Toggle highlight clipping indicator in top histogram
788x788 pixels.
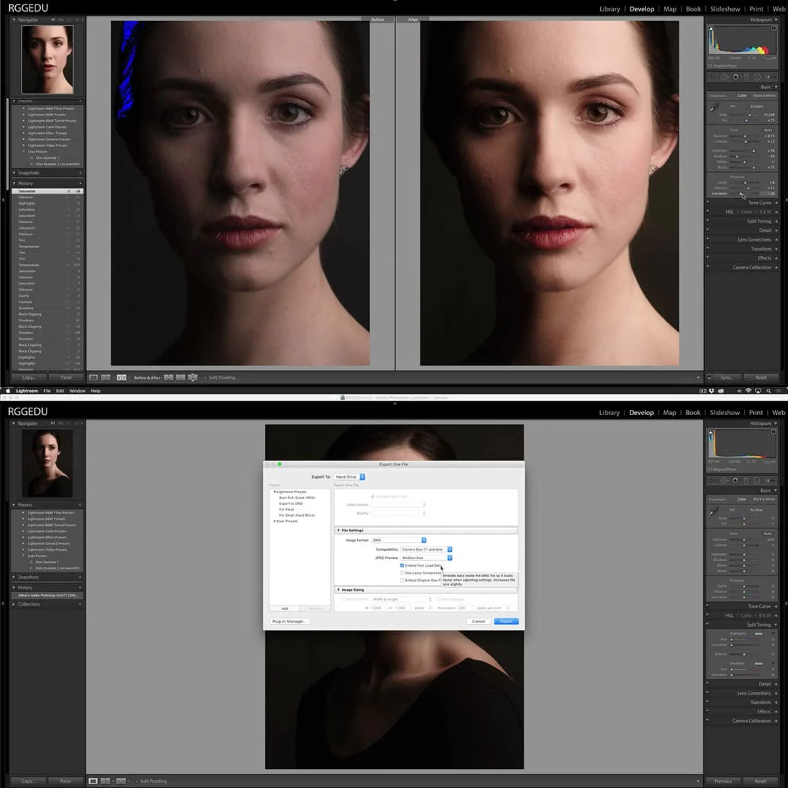click(x=774, y=28)
